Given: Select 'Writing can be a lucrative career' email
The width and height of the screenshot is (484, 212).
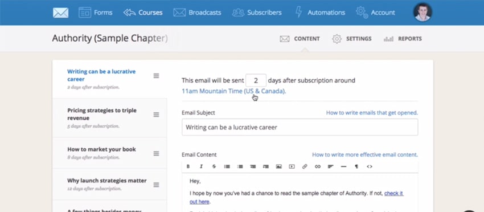Looking at the screenshot, I should pos(109,79).
